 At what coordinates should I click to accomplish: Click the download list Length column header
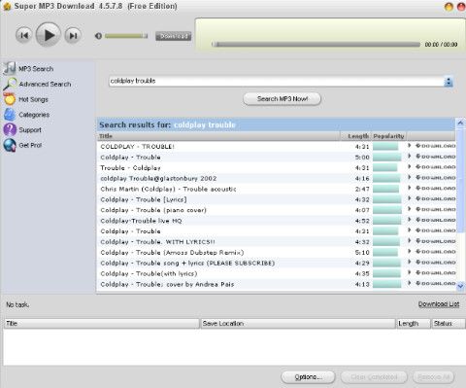tap(414, 324)
